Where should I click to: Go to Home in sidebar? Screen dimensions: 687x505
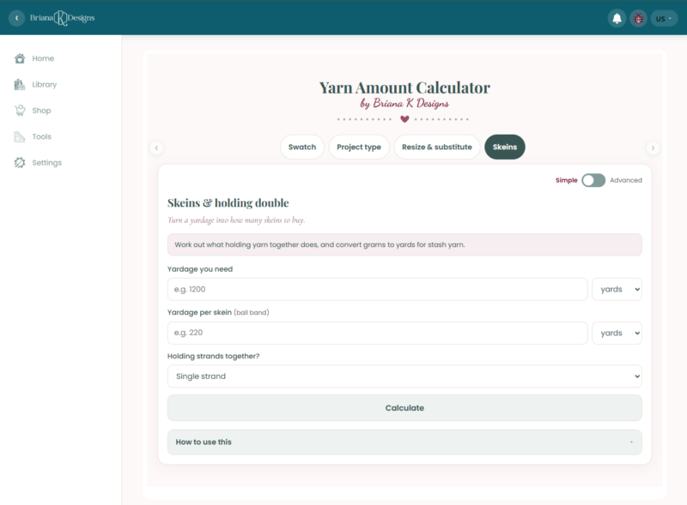pos(43,58)
